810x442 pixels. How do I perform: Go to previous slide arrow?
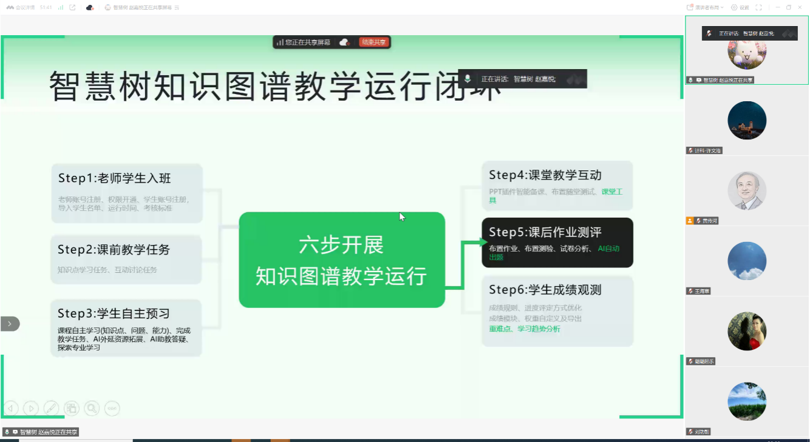tap(10, 409)
